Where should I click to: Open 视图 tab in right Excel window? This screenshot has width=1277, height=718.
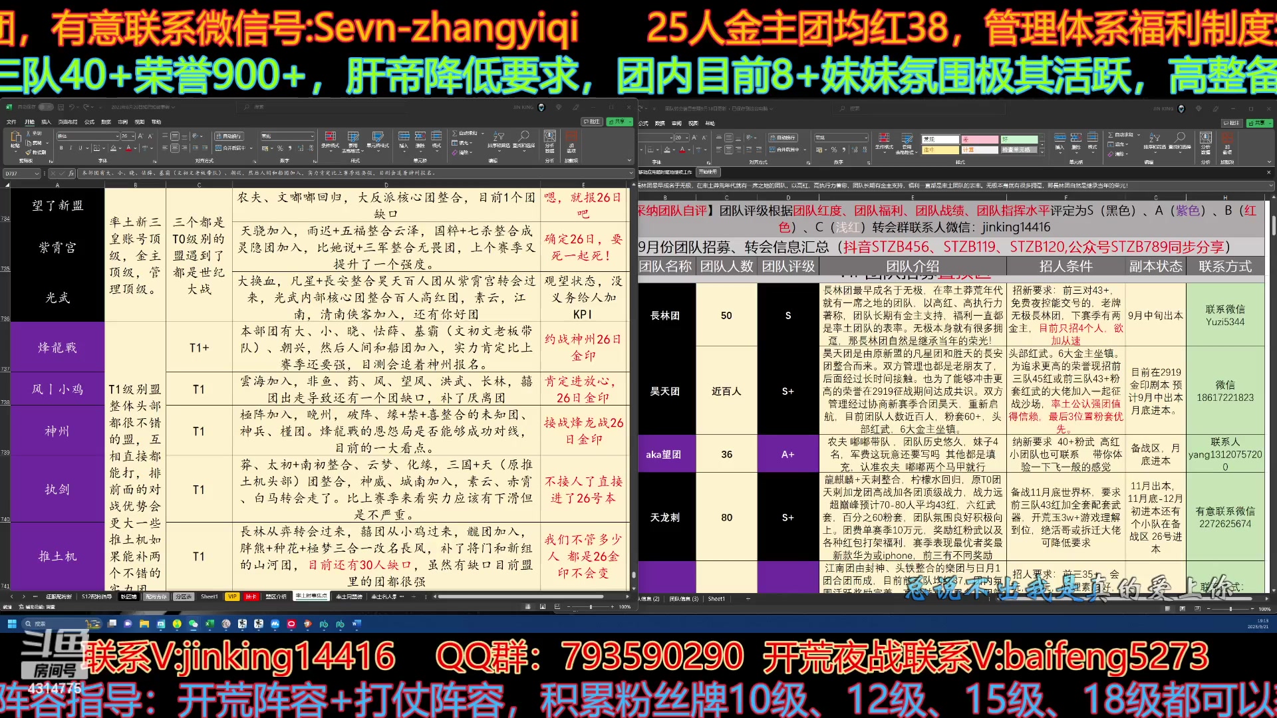coord(693,123)
